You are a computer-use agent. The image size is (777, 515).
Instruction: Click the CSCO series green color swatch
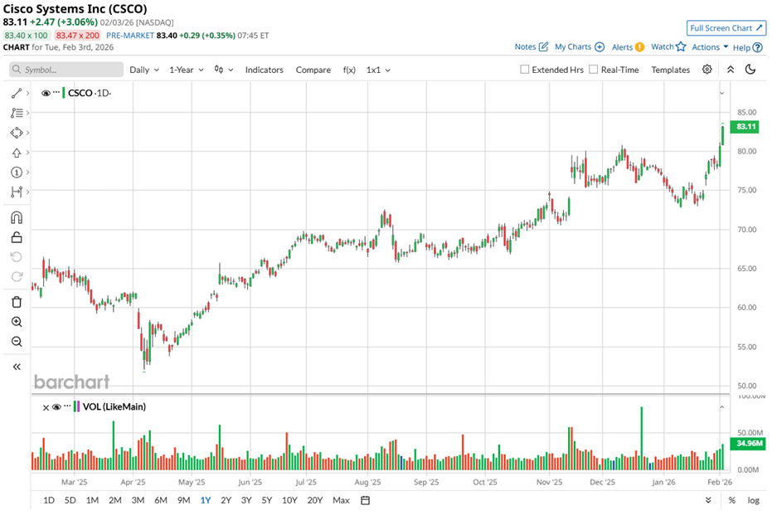63,93
